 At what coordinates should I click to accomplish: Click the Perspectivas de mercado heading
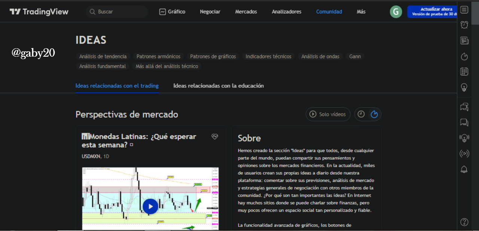coord(127,114)
